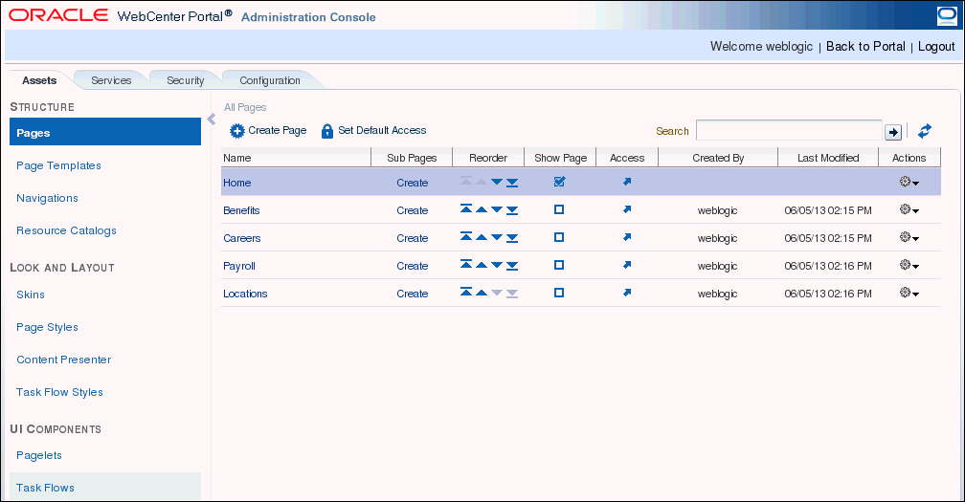Open the Benefits page link
This screenshot has width=965, height=502.
point(241,210)
